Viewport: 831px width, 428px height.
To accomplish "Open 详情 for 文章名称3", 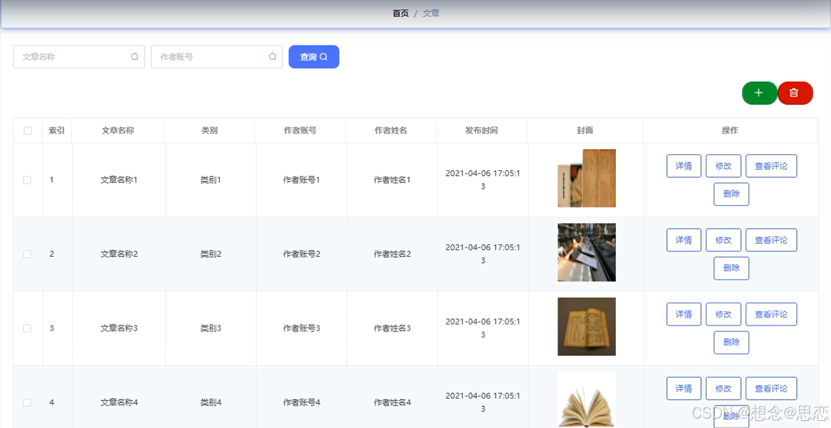I will tap(684, 314).
